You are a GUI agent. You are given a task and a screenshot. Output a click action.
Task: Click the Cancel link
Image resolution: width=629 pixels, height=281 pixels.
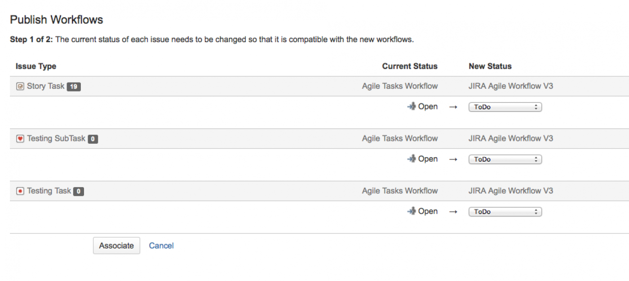coord(161,246)
